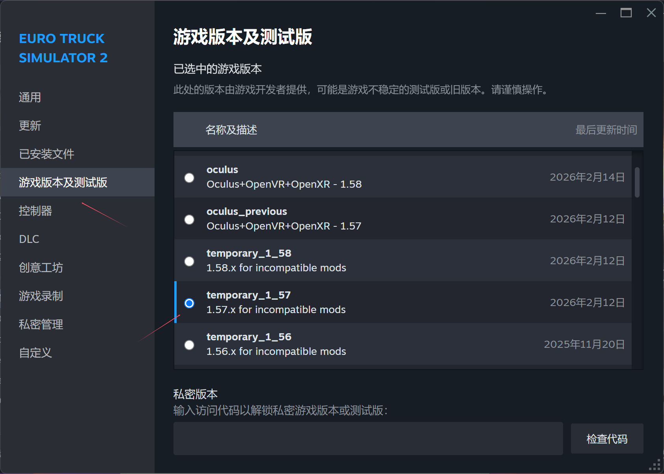The height and width of the screenshot is (474, 664).
Task: Open the DLC section
Action: coord(29,239)
